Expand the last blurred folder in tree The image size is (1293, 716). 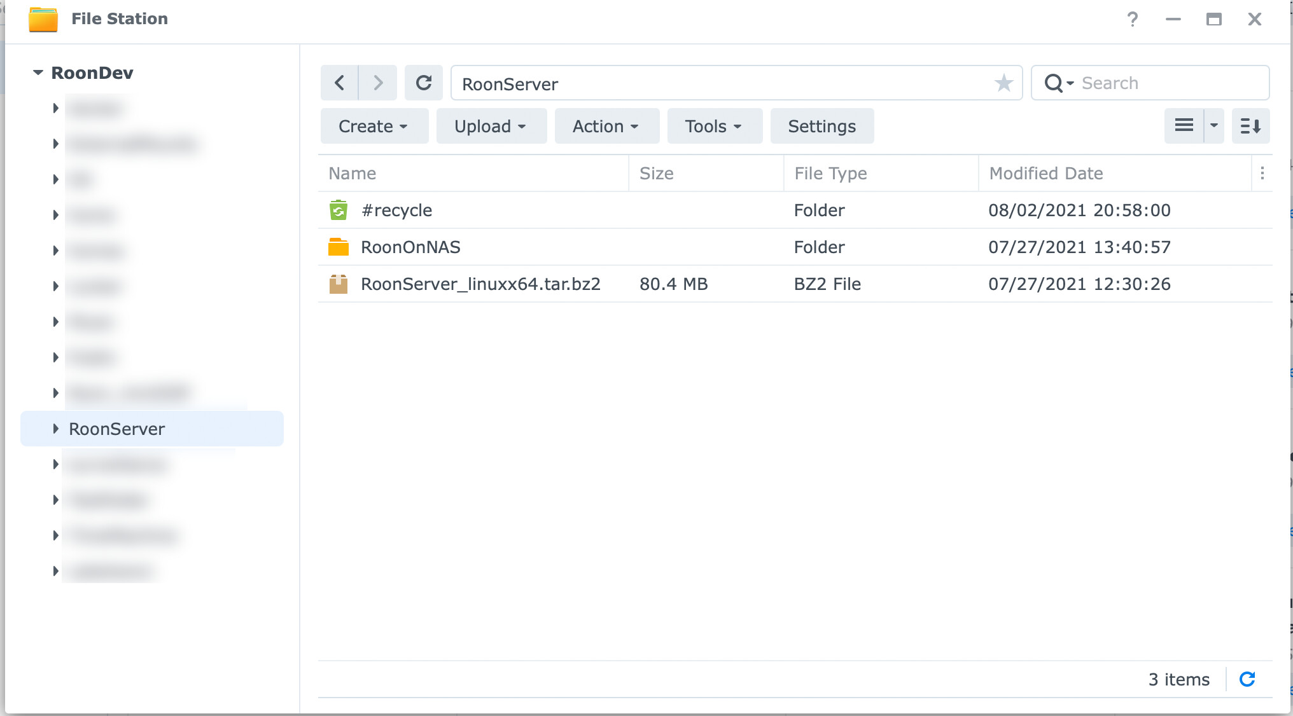pos(55,571)
